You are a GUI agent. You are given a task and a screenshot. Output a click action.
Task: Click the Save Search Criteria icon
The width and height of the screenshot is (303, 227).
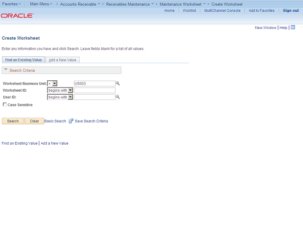point(71,121)
